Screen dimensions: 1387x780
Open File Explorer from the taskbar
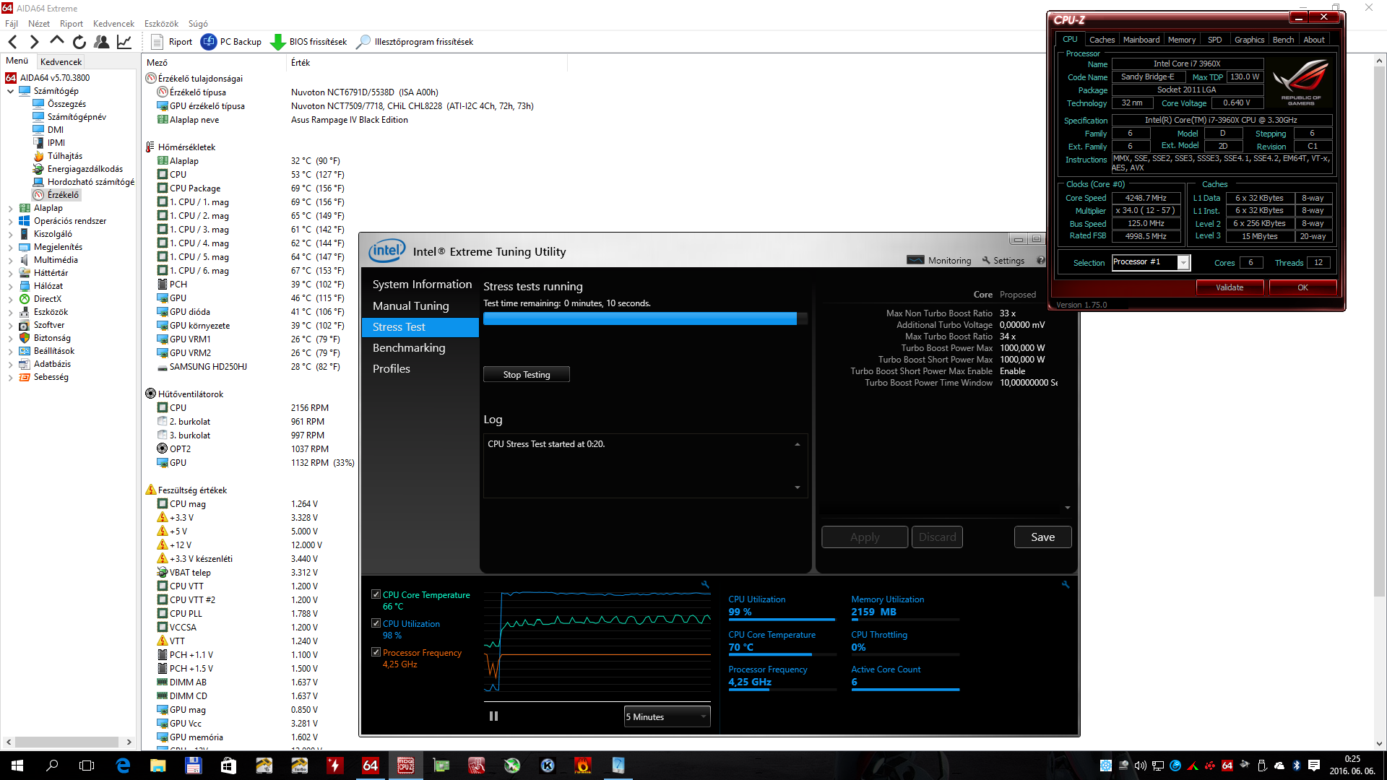pyautogui.click(x=158, y=766)
